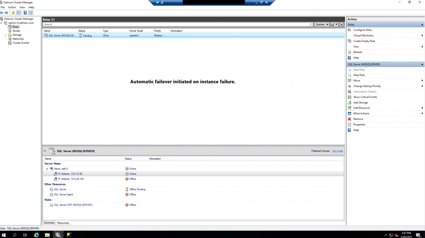Open the Queries dropdown

pos(322,24)
